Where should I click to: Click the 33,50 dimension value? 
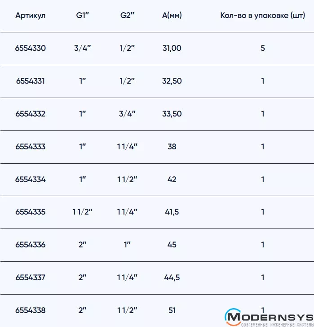172,114
